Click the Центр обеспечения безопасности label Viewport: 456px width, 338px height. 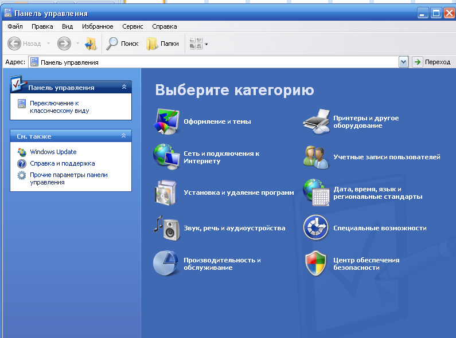click(x=367, y=264)
